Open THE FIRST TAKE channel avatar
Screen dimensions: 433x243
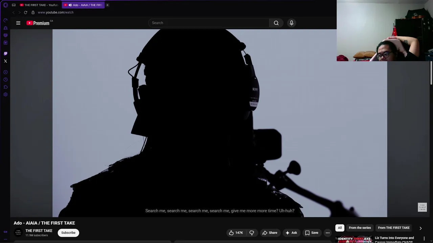click(x=18, y=233)
